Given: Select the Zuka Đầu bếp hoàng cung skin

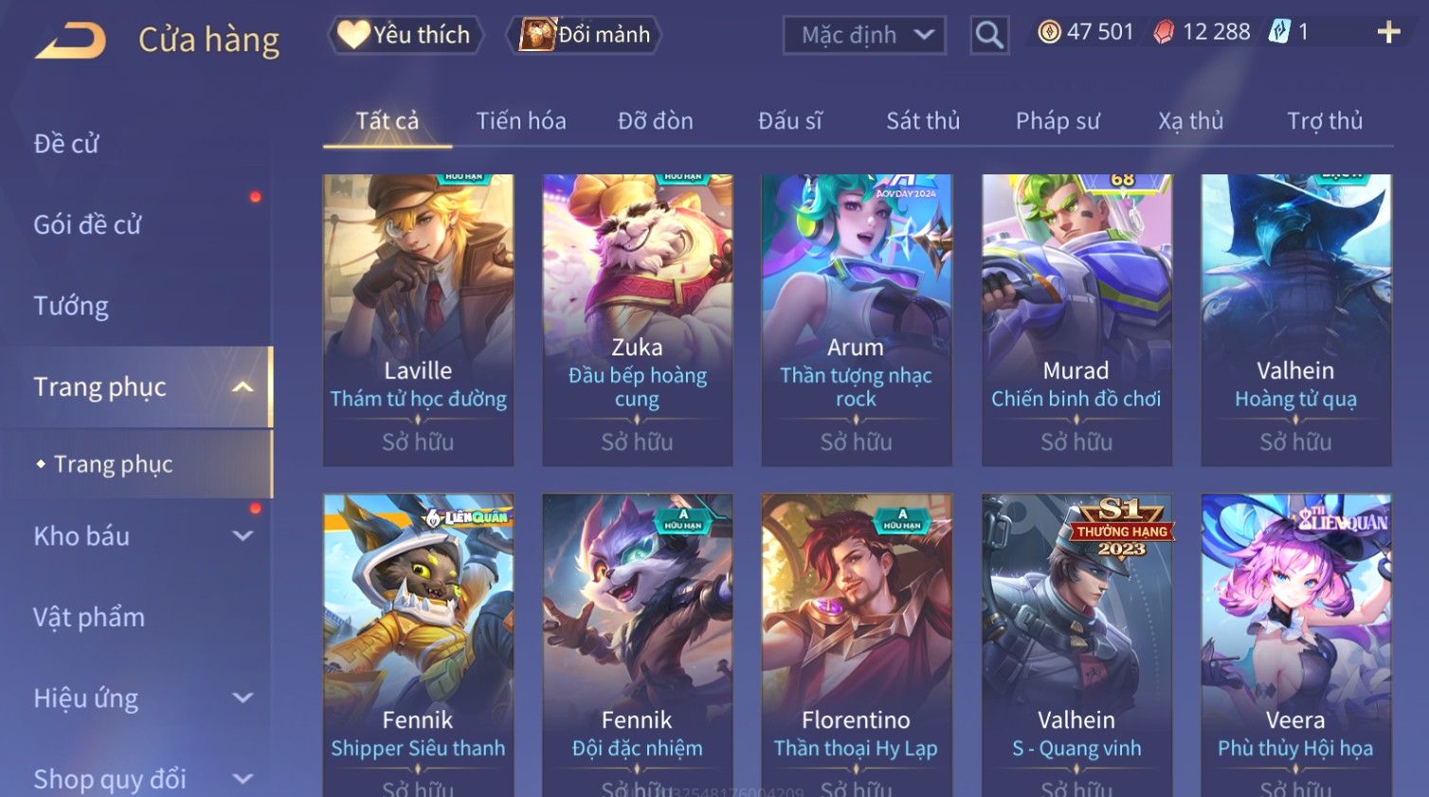Looking at the screenshot, I should point(637,319).
